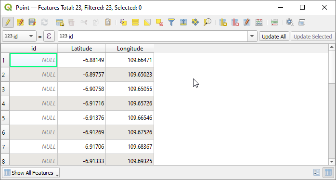The height and width of the screenshot is (180, 336).
Task: Select row header 7
Action: (x=5, y=147)
